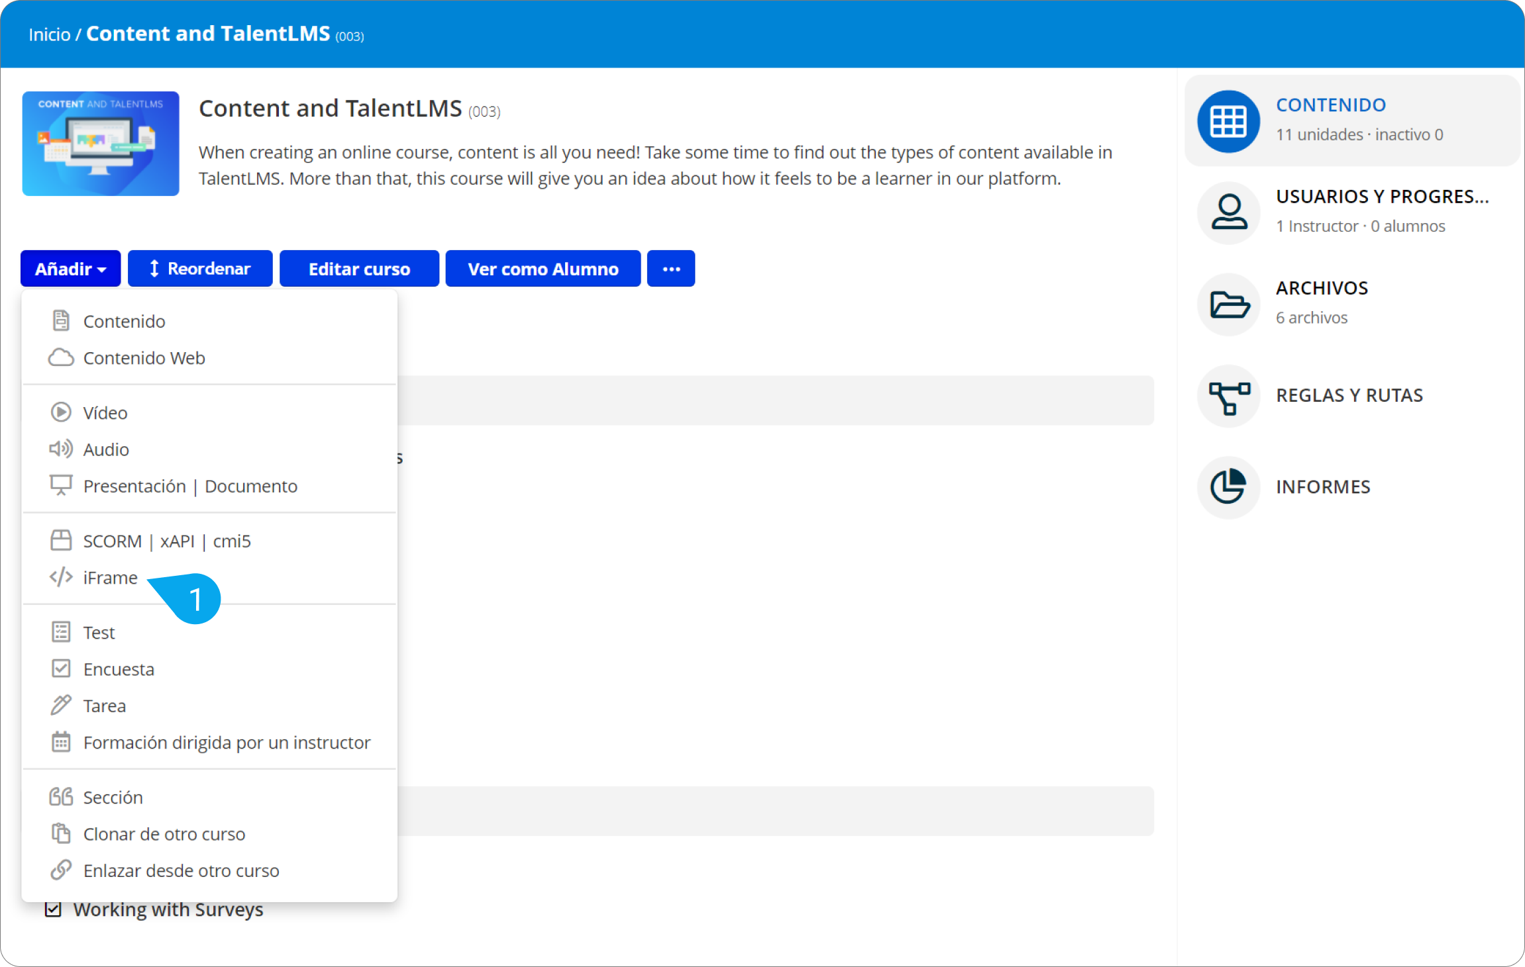Viewport: 1525px width, 967px height.
Task: Click '1 Instructor · 0 alumnos' text
Action: (1361, 226)
